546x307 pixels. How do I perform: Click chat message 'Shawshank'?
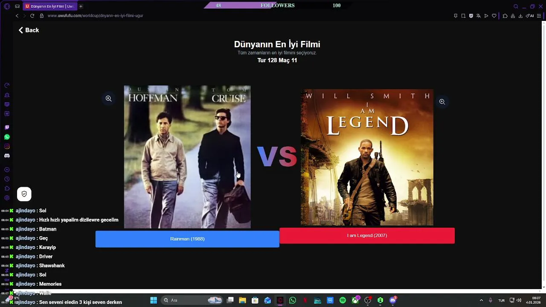click(x=52, y=266)
